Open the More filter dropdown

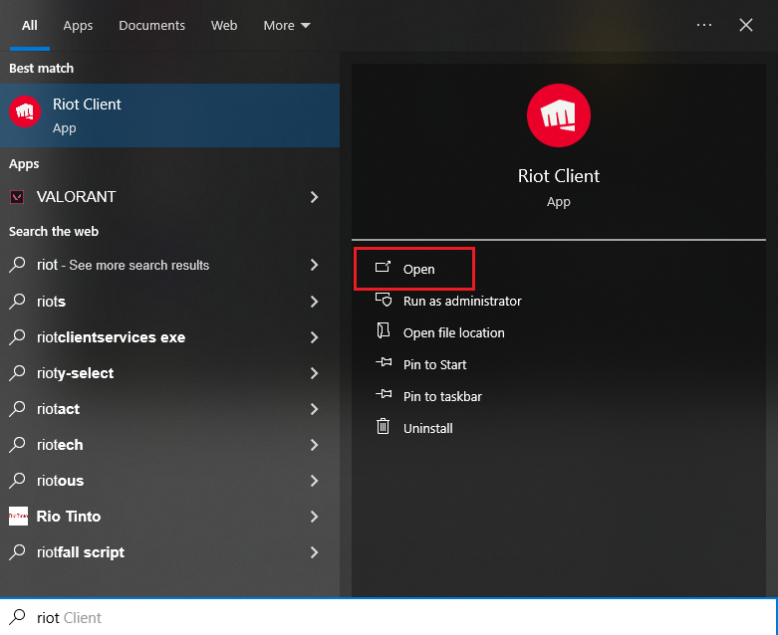[x=287, y=25]
